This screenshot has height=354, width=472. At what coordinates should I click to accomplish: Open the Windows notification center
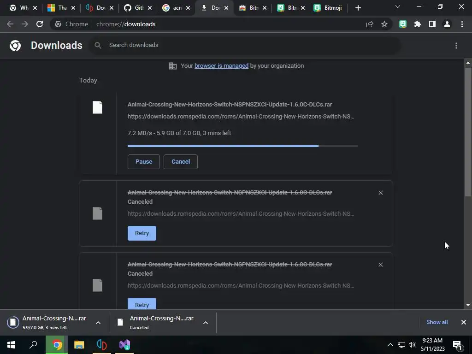pos(458,345)
